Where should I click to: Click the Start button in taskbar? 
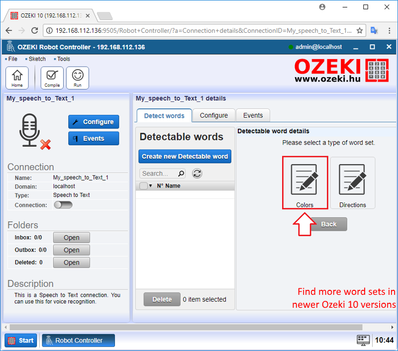coord(21,341)
